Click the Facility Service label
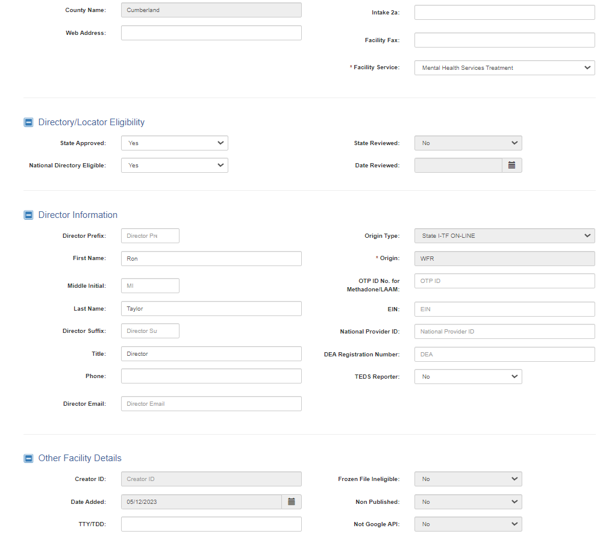 point(375,67)
